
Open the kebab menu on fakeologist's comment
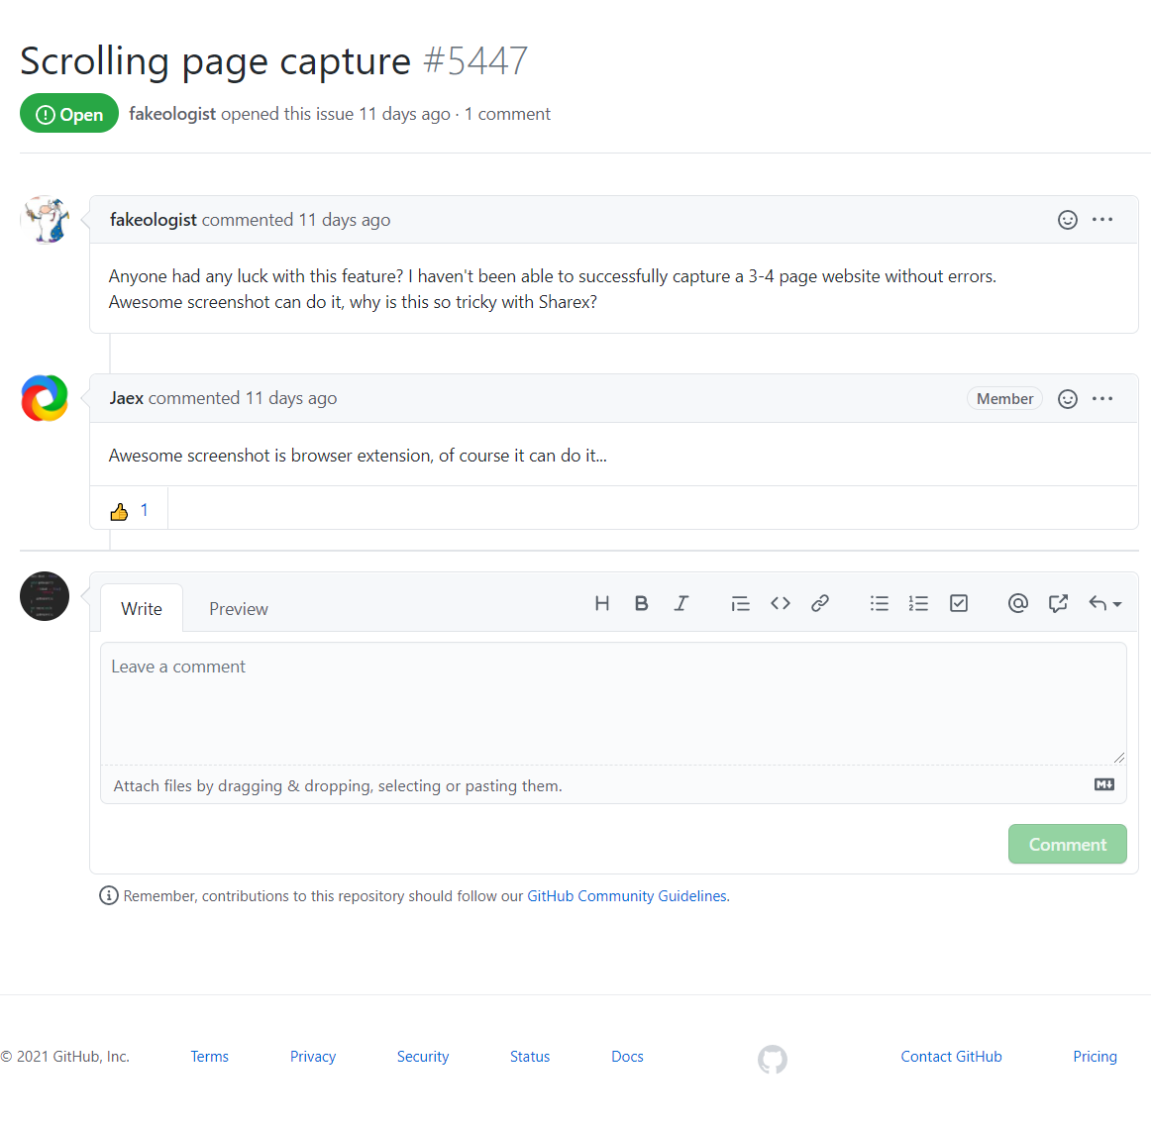click(x=1102, y=220)
